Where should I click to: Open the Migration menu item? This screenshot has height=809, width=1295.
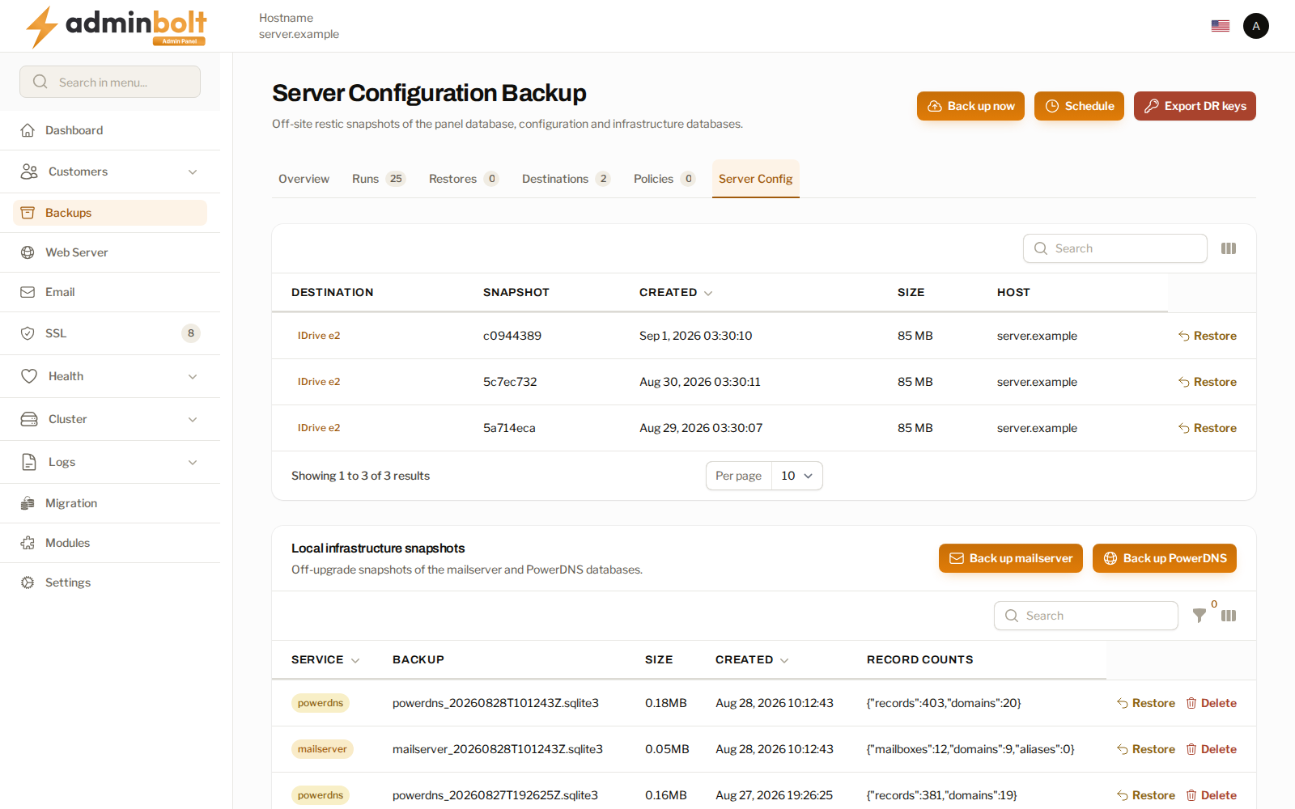coord(110,503)
